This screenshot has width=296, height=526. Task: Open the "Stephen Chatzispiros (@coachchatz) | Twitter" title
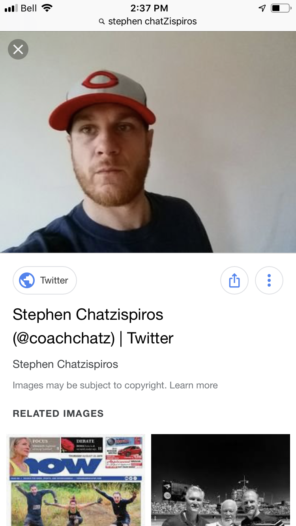pos(93,326)
